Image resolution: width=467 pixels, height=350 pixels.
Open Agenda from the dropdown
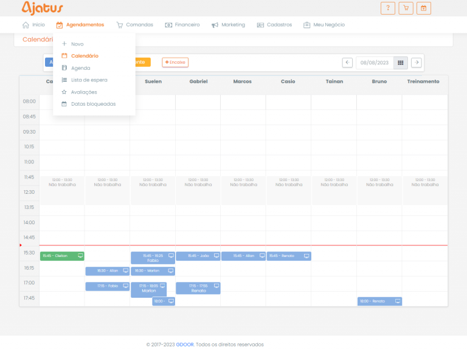(x=80, y=68)
